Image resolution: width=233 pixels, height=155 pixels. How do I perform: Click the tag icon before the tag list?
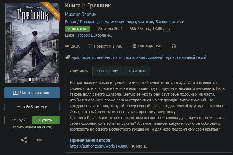(68, 57)
